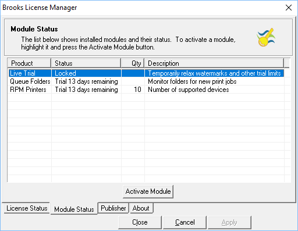298x231 pixels.
Task: Click the grayed-out Apply button
Action: tap(229, 222)
